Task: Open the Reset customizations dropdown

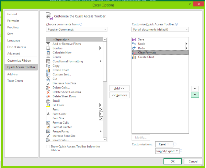Action: 164,144
